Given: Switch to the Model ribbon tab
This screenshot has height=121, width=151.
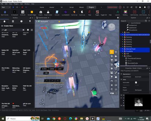Looking at the screenshot, I should pos(82,7).
